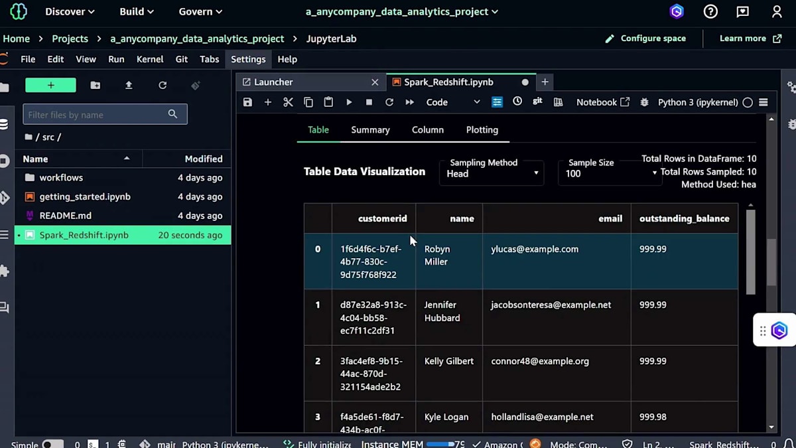Open the Git menu
The width and height of the screenshot is (796, 448).
(x=182, y=59)
